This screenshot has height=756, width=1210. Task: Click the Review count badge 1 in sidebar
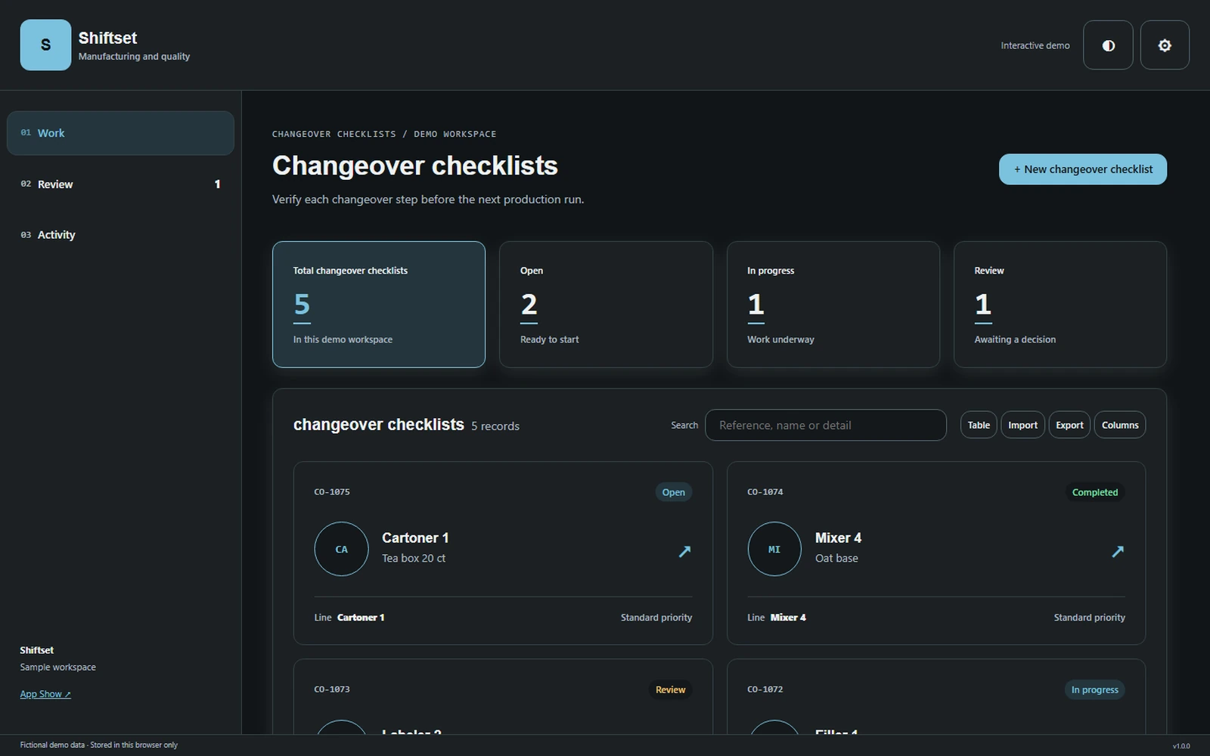coord(217,184)
